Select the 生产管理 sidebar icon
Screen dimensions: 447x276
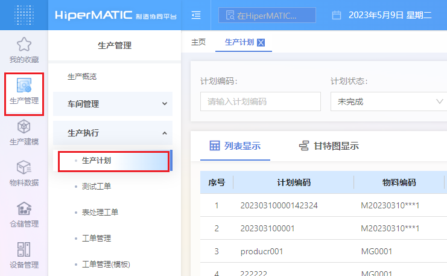click(24, 85)
